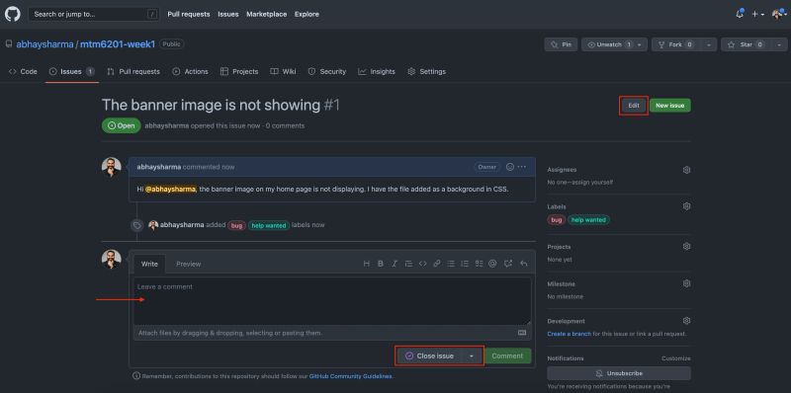
Task: Open Markdown help icon below textarea
Action: coord(522,333)
